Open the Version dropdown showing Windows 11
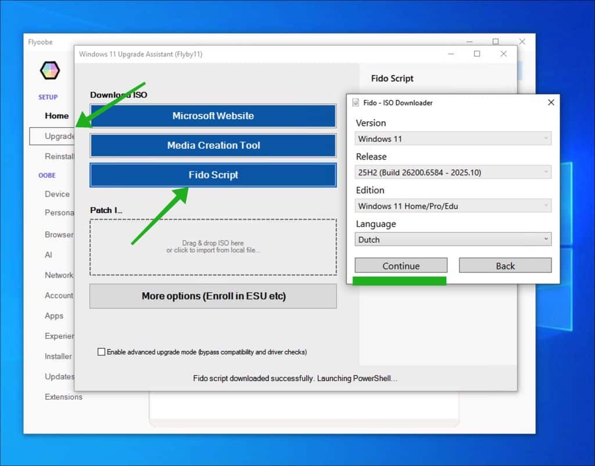595x466 pixels. [x=453, y=139]
